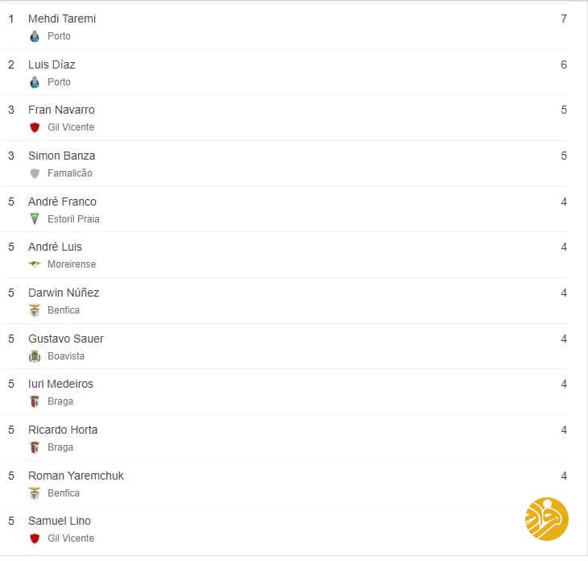Click the orange bird watermark logo

547,519
